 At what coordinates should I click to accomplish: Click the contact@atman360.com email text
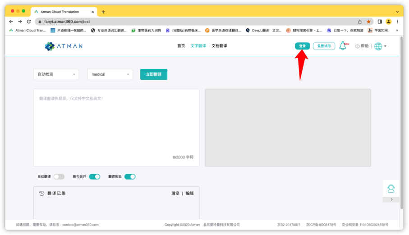80,225
